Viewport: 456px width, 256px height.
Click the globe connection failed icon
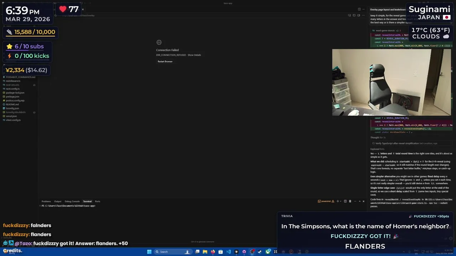click(x=159, y=42)
